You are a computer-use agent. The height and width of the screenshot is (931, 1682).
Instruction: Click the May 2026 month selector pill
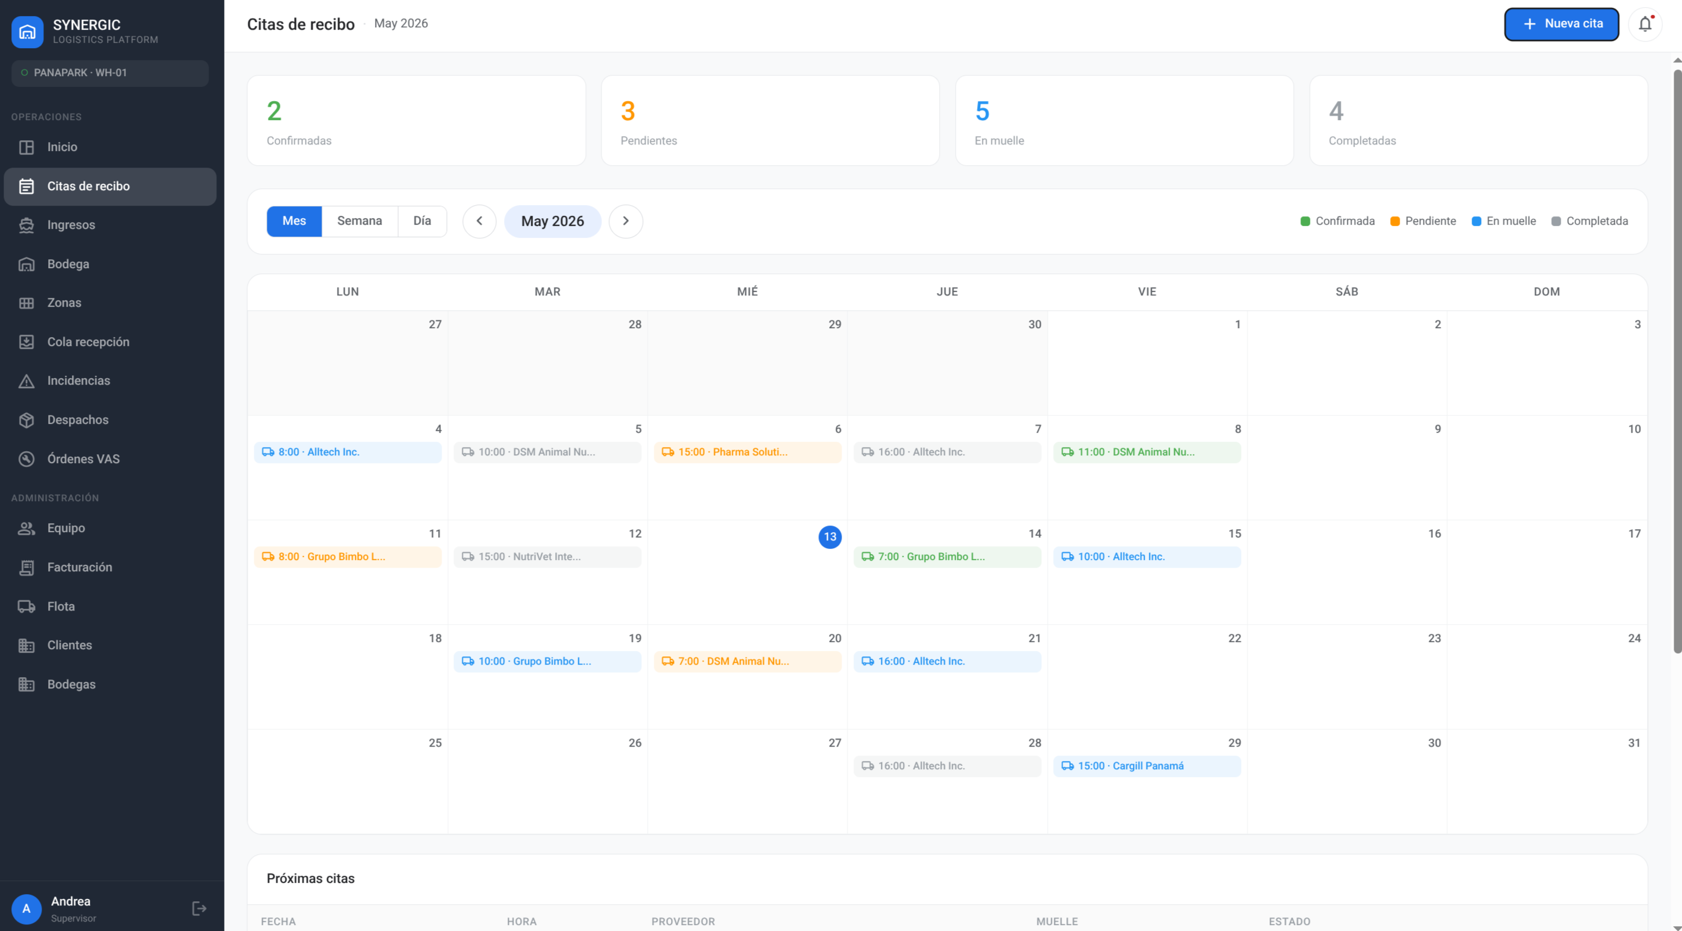(552, 222)
